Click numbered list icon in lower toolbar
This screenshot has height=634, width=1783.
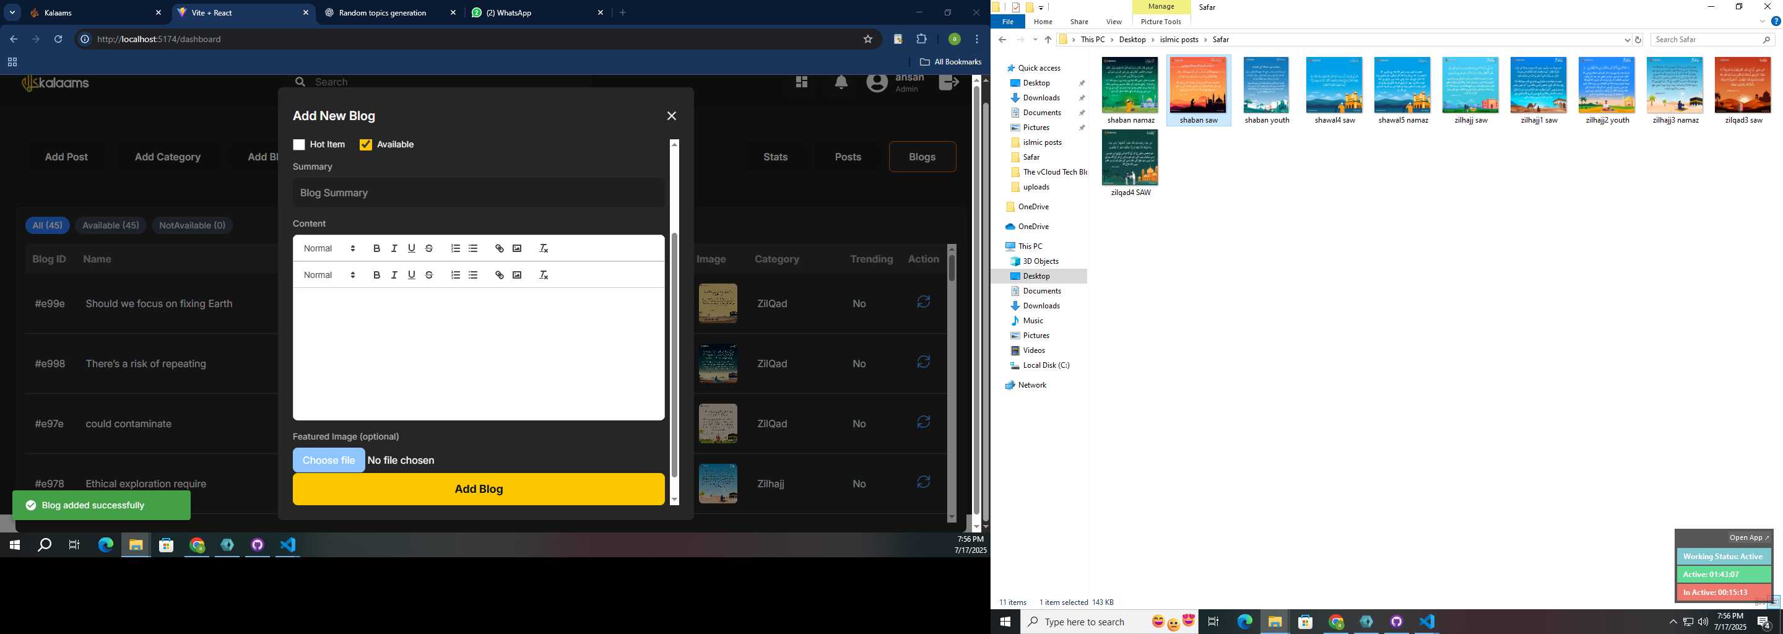(x=456, y=275)
